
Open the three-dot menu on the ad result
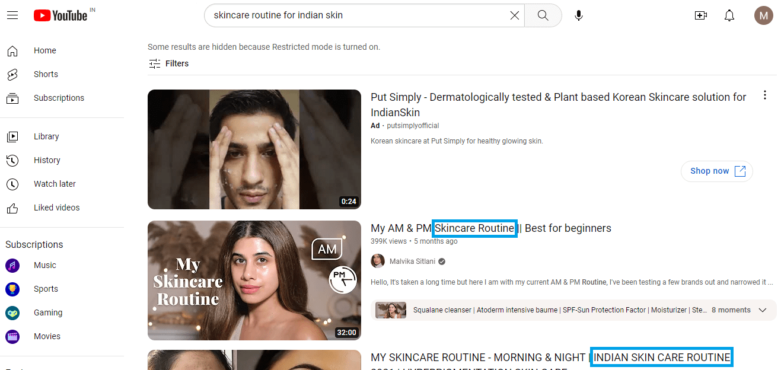(764, 94)
